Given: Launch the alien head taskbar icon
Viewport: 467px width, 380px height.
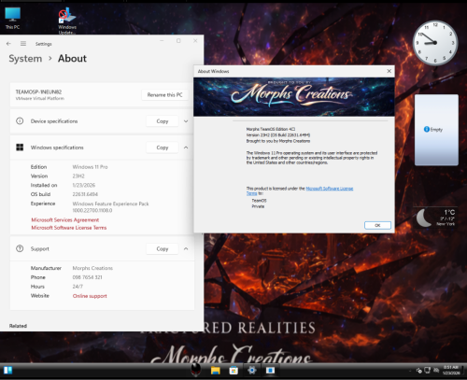Looking at the screenshot, I should coord(196,370).
